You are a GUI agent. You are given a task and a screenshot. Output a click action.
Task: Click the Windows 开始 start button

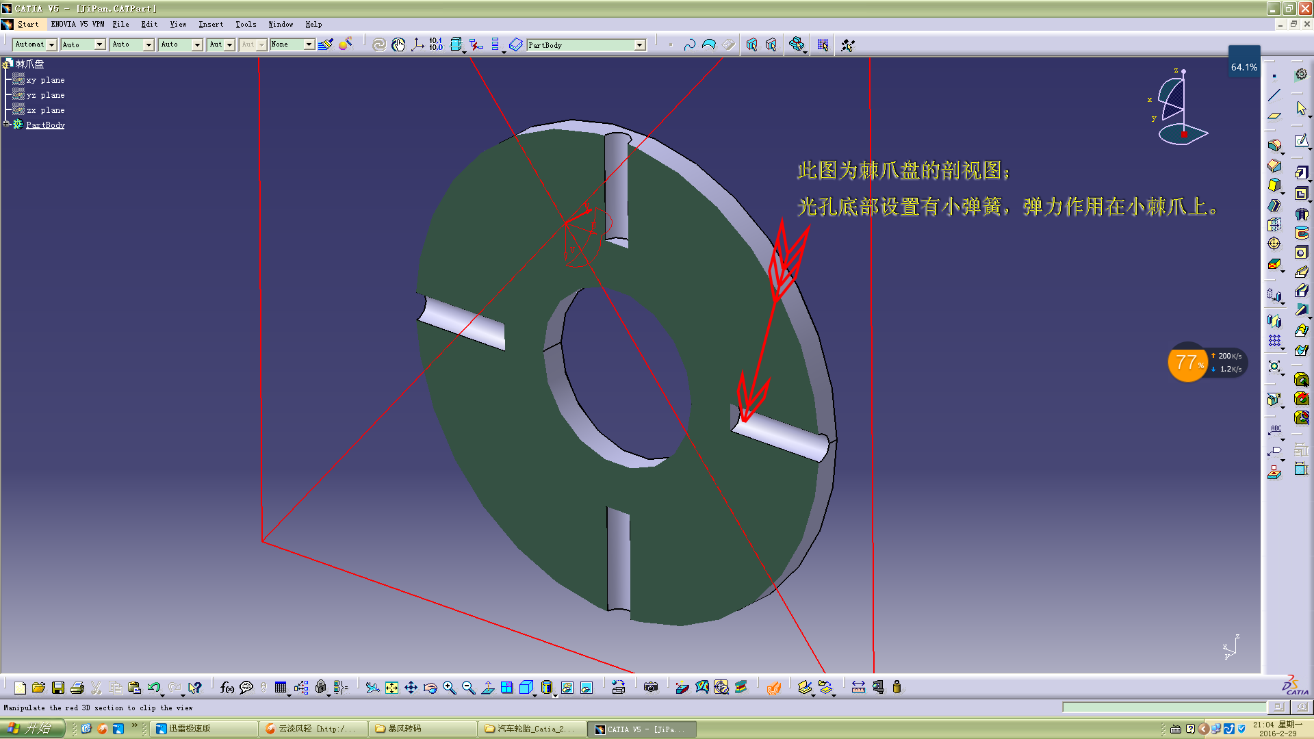[32, 729]
